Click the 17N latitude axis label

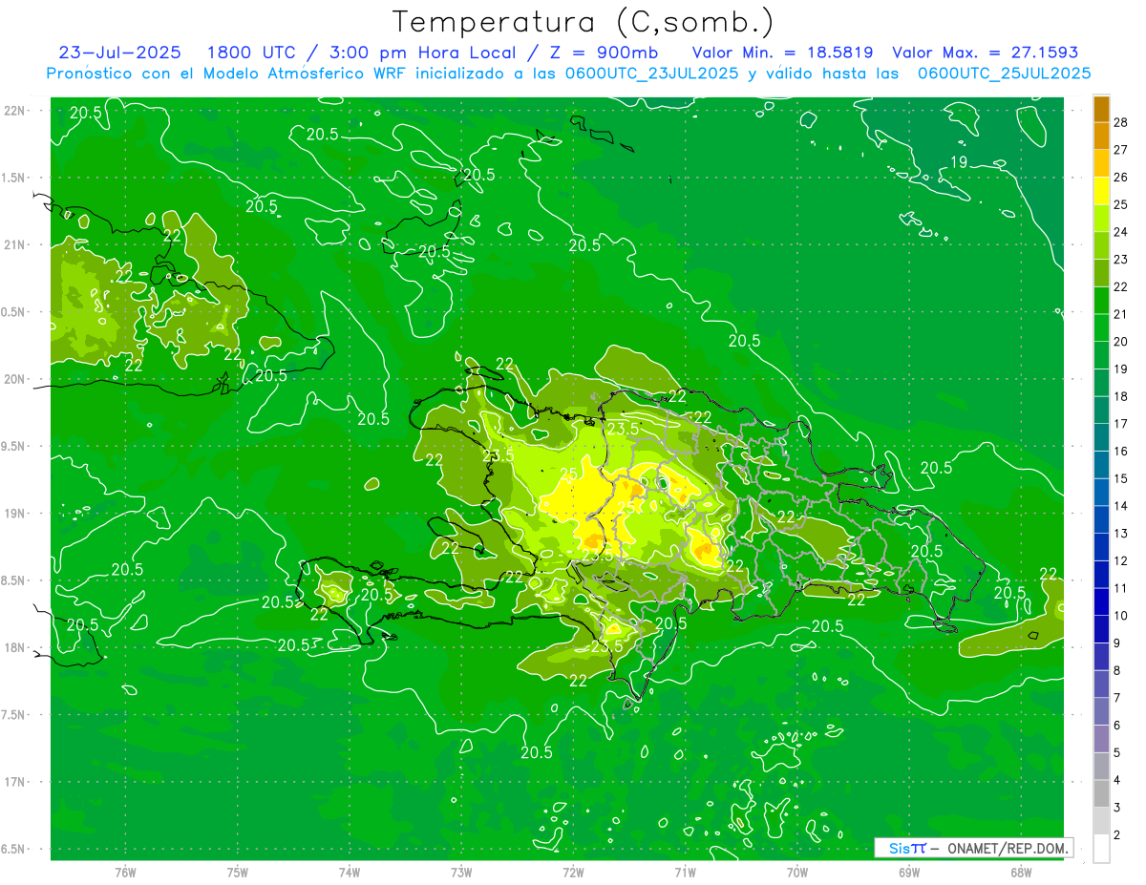14,782
